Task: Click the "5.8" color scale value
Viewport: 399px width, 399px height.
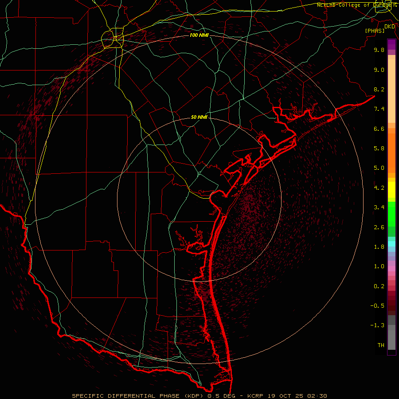Action: tap(379, 149)
